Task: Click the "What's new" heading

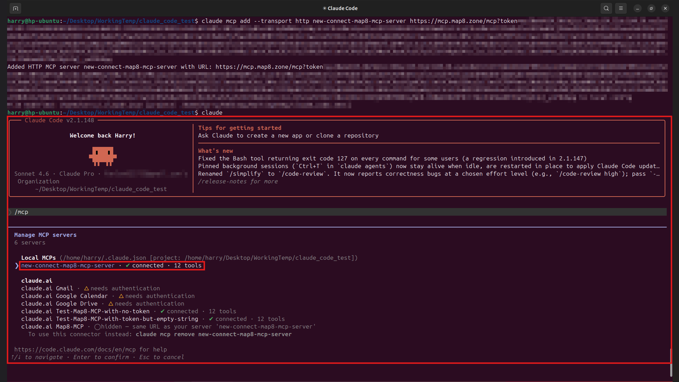Action: (x=215, y=151)
